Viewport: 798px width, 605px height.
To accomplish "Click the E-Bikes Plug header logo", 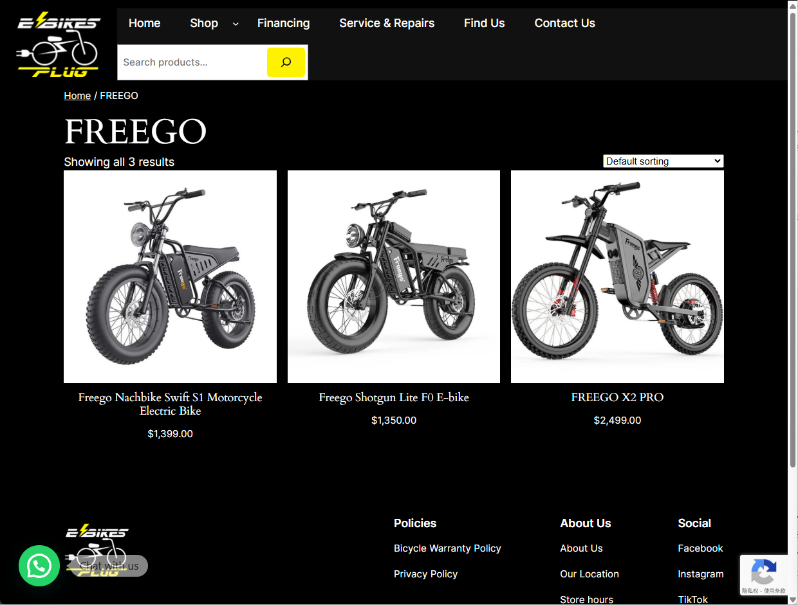I will pos(57,43).
